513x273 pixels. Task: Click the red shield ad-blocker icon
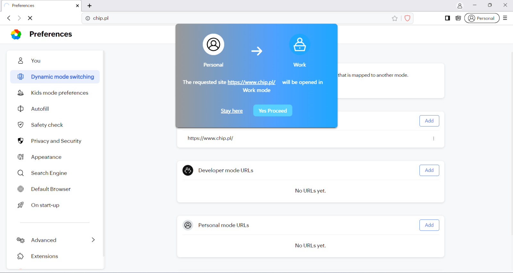[x=407, y=18]
